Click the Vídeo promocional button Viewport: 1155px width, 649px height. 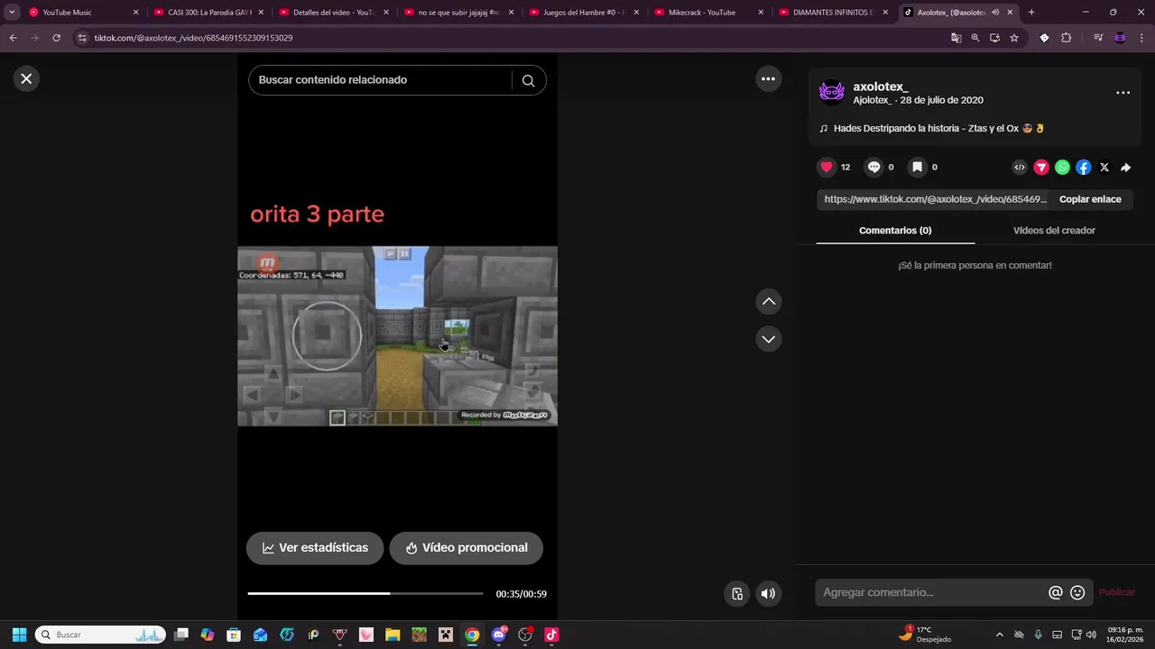[467, 548]
